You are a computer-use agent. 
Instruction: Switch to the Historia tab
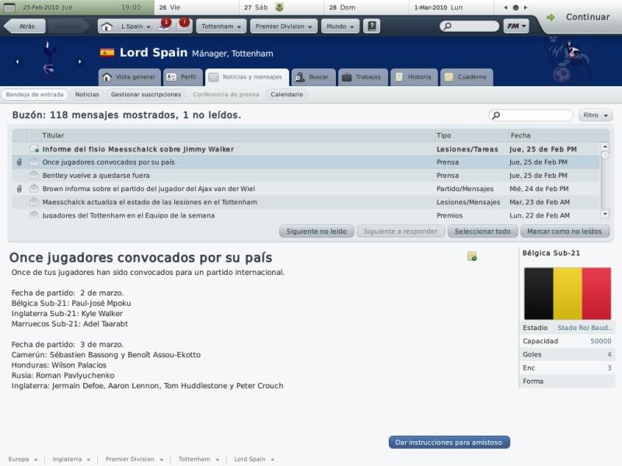coord(414,77)
